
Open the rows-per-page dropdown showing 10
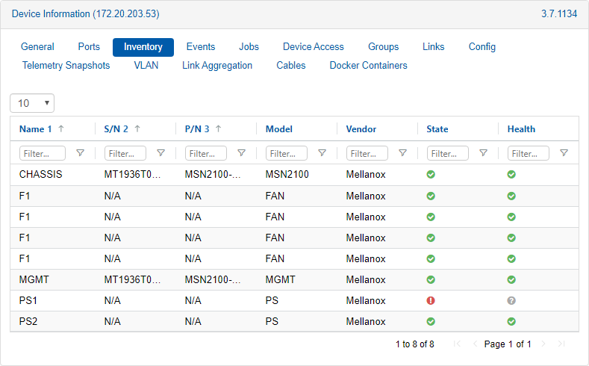(x=32, y=103)
